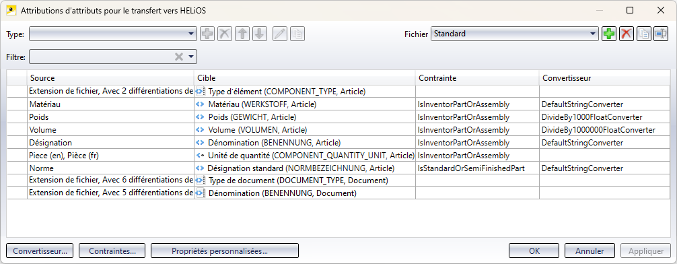Screen dimensions: 677x264
Task: Click the grey plus add-mapping icon
Action: (x=207, y=34)
